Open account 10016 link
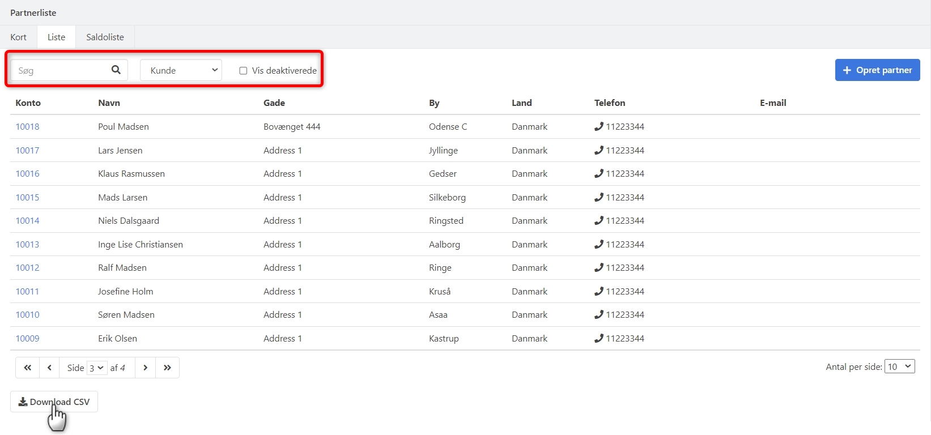 [27, 173]
